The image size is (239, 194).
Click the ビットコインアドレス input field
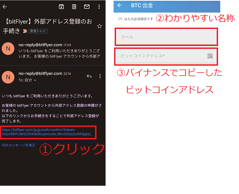coord(166,56)
